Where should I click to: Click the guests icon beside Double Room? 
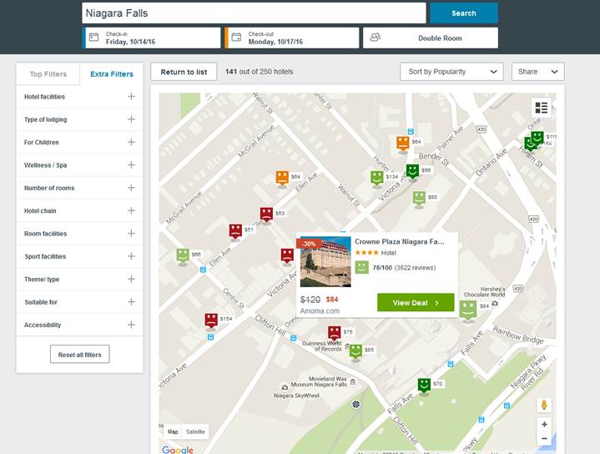coord(375,37)
